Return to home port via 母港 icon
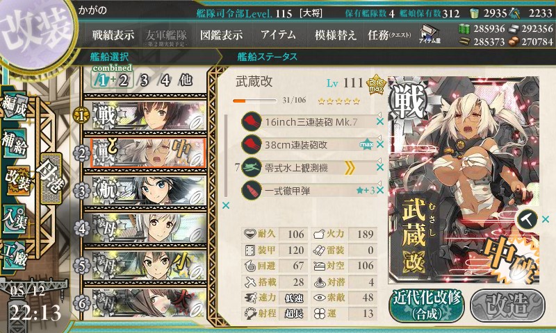Screen dimensions: 556x333 tap(51, 178)
